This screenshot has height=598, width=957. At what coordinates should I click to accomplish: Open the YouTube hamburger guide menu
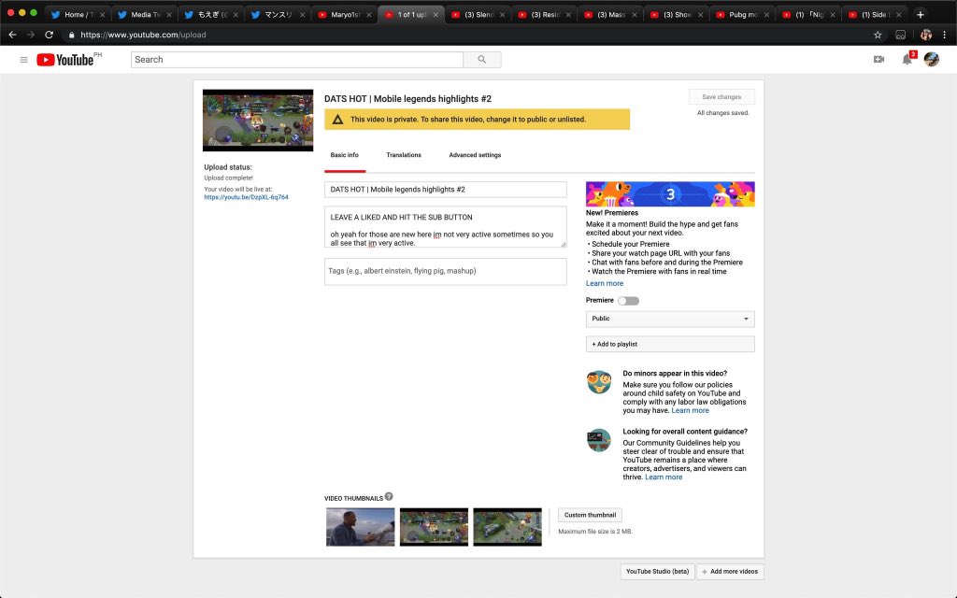(x=23, y=60)
